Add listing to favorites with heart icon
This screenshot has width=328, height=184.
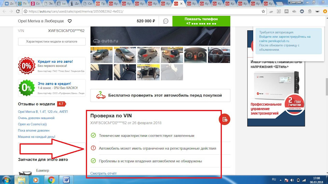point(70,21)
